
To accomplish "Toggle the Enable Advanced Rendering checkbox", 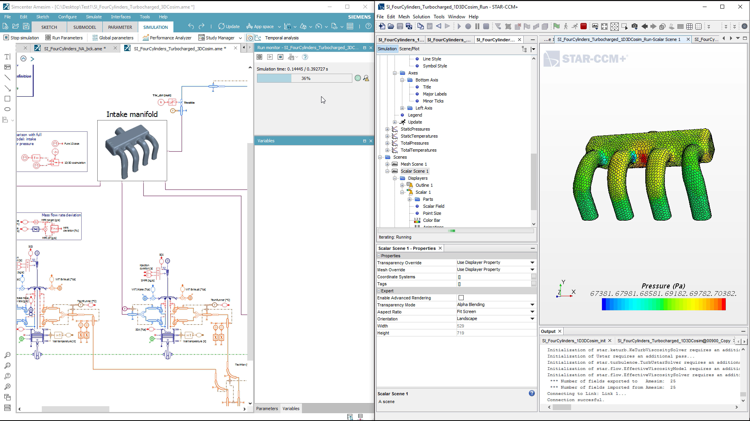I will click(461, 298).
